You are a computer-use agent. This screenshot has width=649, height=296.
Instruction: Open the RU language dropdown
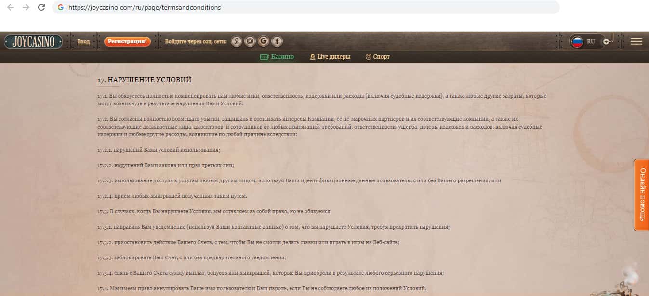click(591, 41)
